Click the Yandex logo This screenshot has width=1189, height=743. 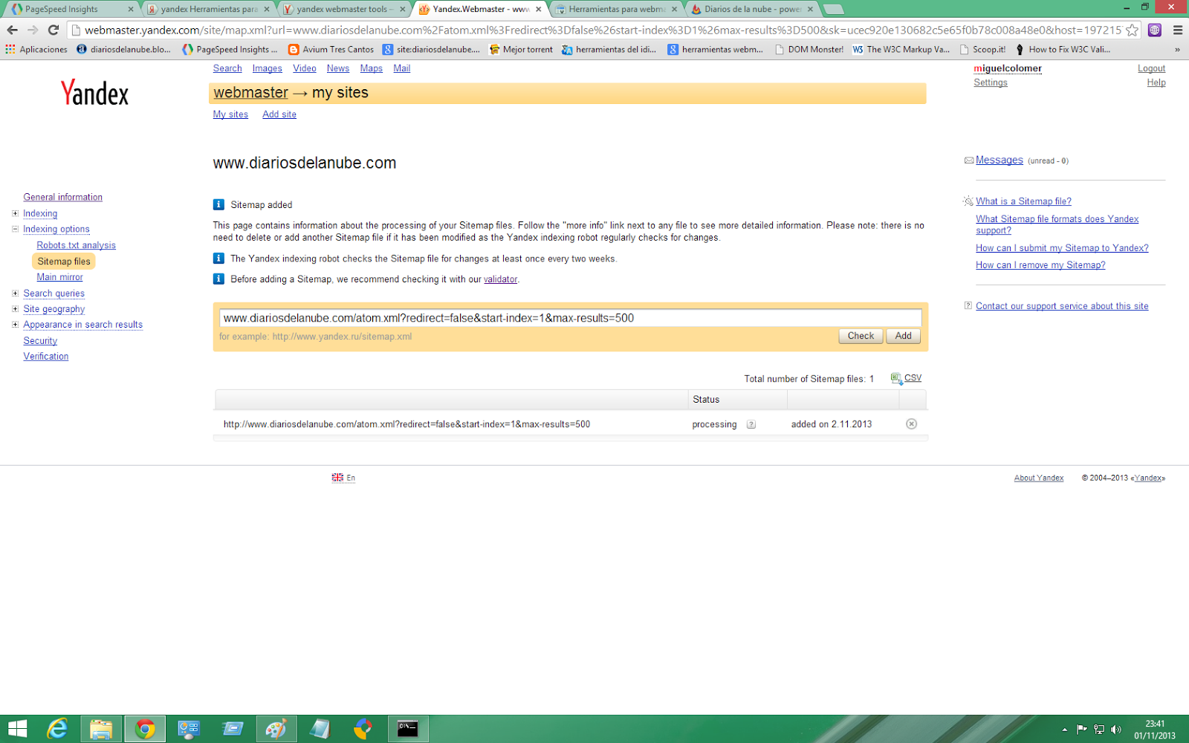click(x=94, y=93)
